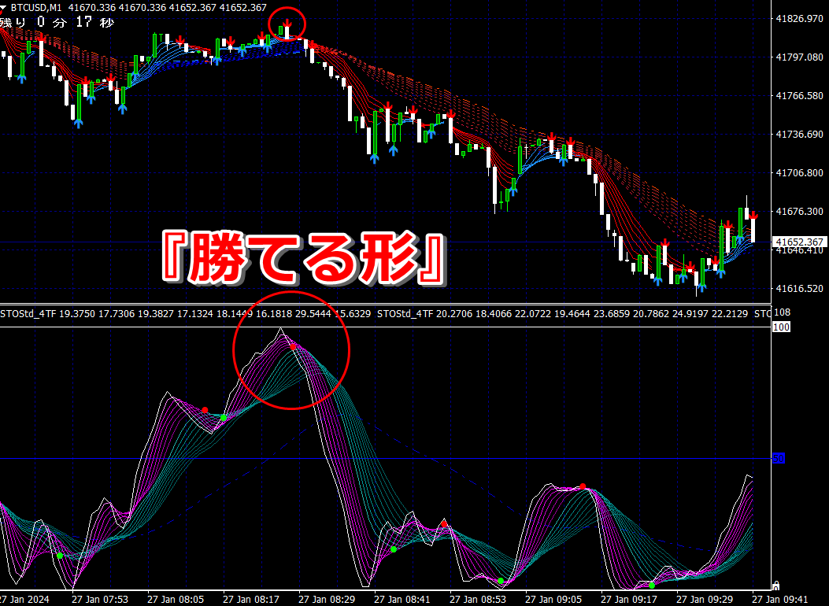Click the 27 Jan 08:05 time label

[176, 600]
